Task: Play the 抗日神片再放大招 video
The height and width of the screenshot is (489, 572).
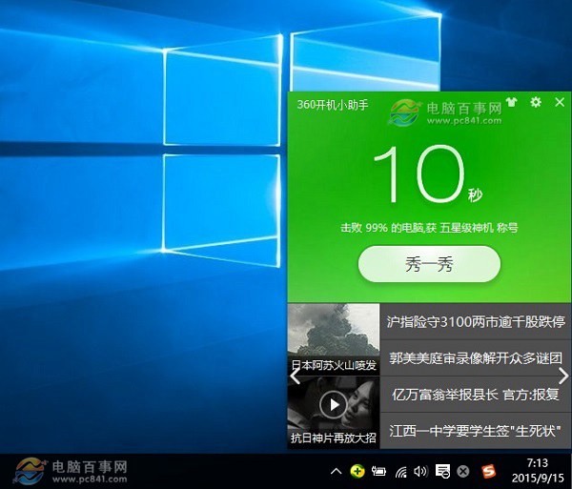Action: pos(333,405)
